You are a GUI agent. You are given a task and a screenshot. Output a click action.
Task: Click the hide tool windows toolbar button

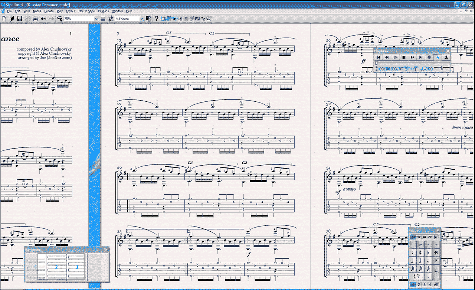tap(209, 19)
